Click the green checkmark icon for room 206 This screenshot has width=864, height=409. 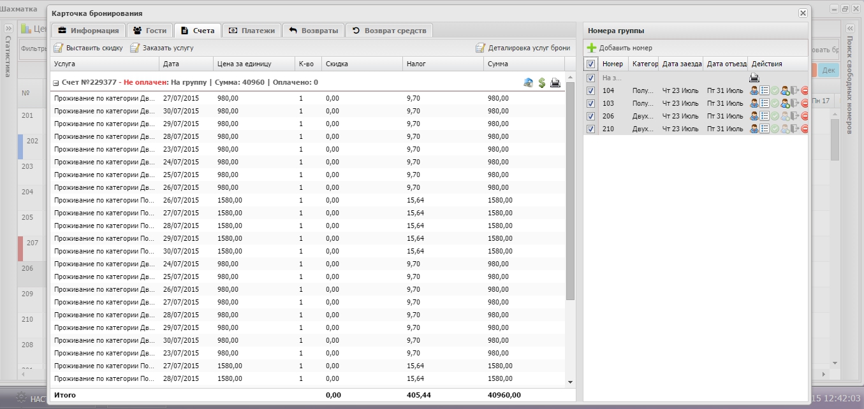click(775, 116)
